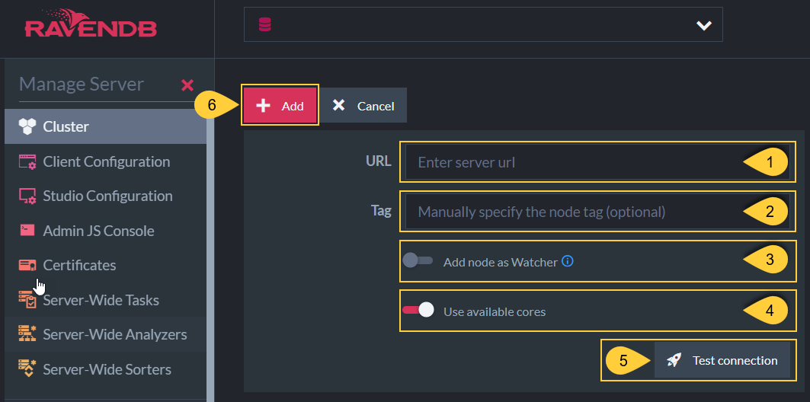This screenshot has height=402, width=810.
Task: Click the Watcher info icon
Action: 567,262
